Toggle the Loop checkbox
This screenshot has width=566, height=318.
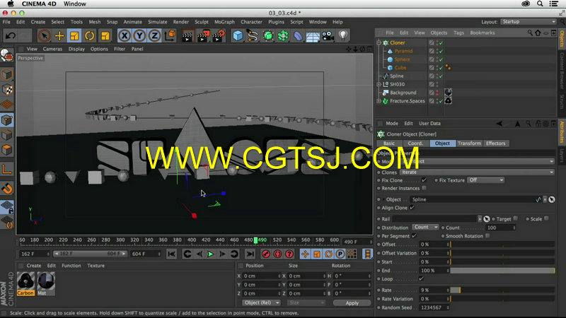click(x=421, y=278)
